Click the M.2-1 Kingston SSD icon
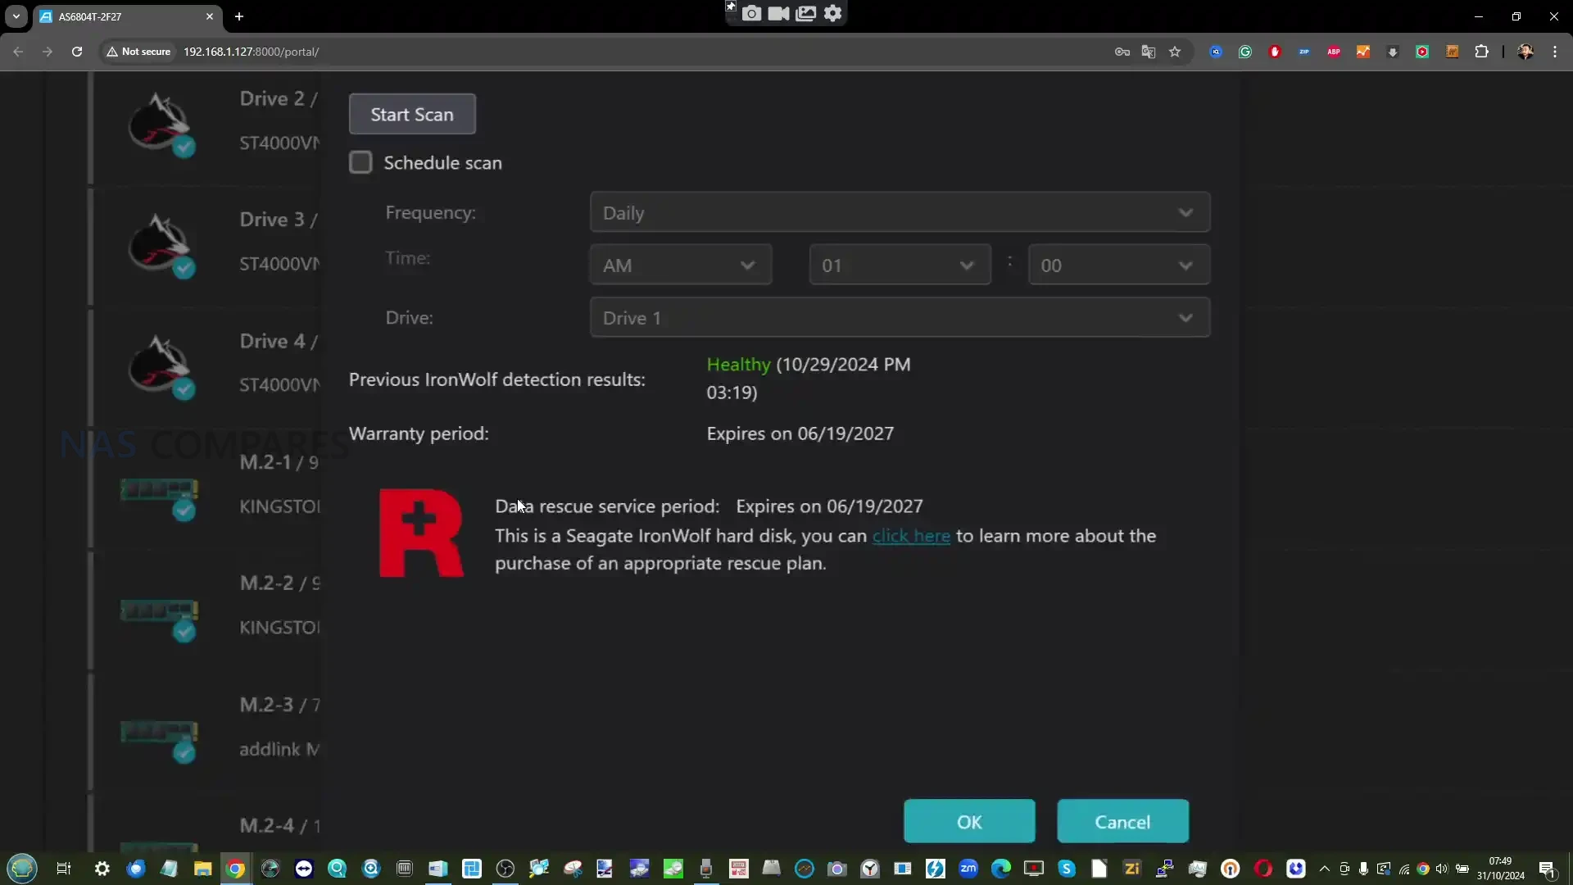The image size is (1573, 885). tap(159, 492)
